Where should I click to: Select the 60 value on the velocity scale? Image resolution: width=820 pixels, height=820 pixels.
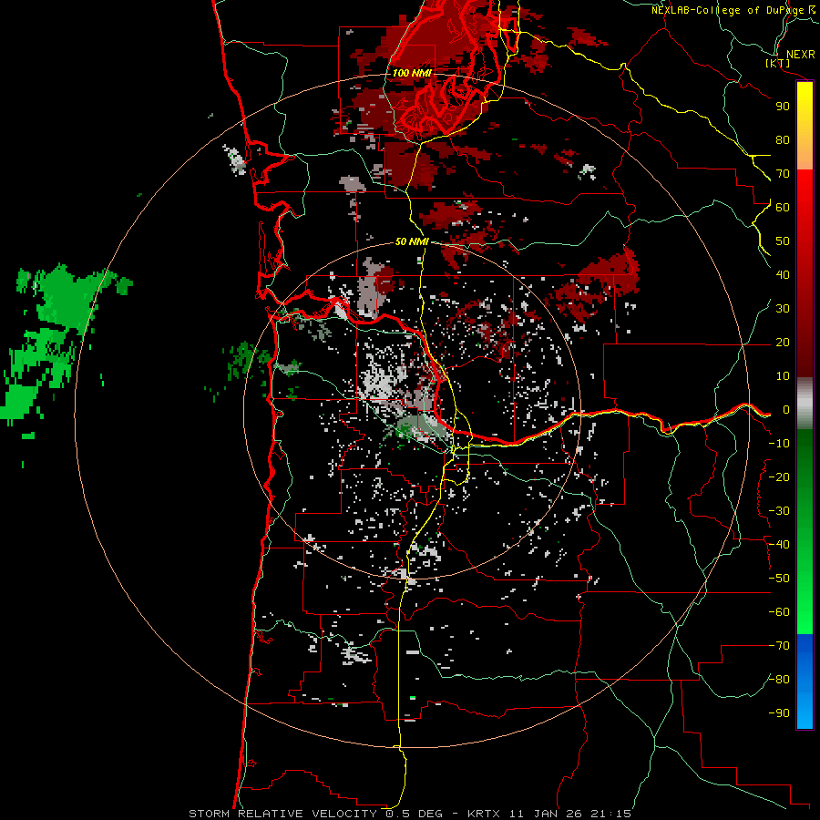pyautogui.click(x=783, y=208)
